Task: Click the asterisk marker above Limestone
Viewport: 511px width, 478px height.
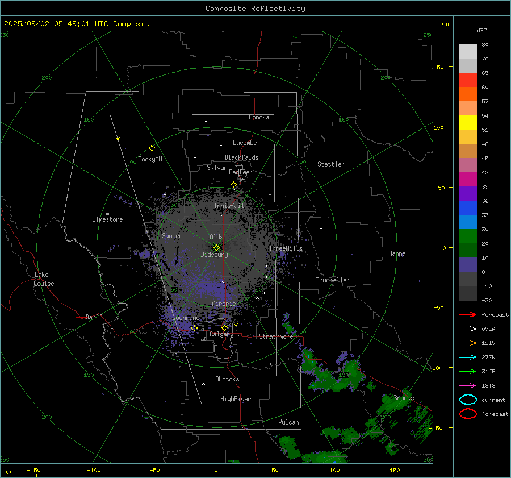Action: tap(107, 214)
